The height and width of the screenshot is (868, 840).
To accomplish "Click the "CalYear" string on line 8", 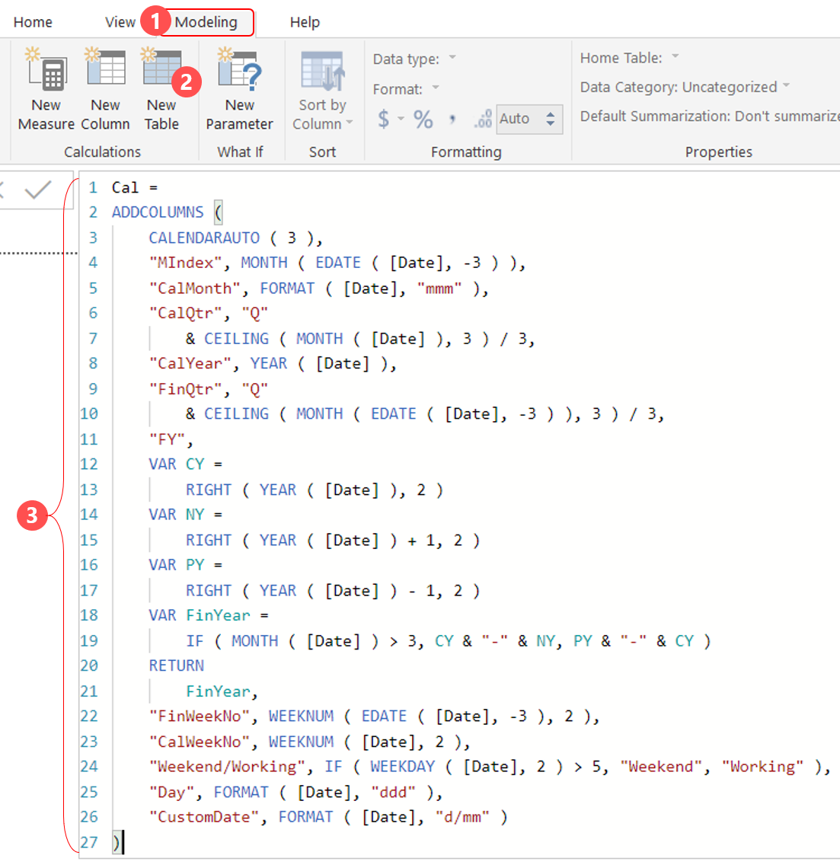I will pyautogui.click(x=190, y=363).
